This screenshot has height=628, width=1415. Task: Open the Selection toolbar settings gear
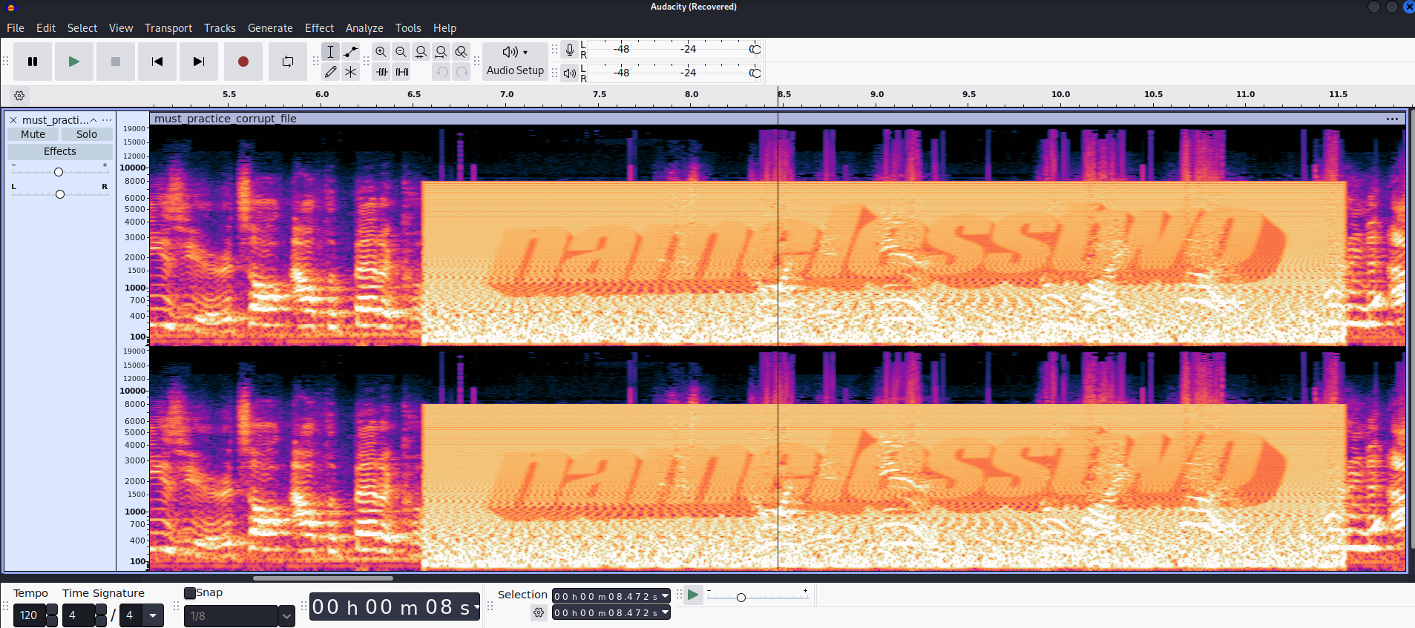pyautogui.click(x=539, y=612)
